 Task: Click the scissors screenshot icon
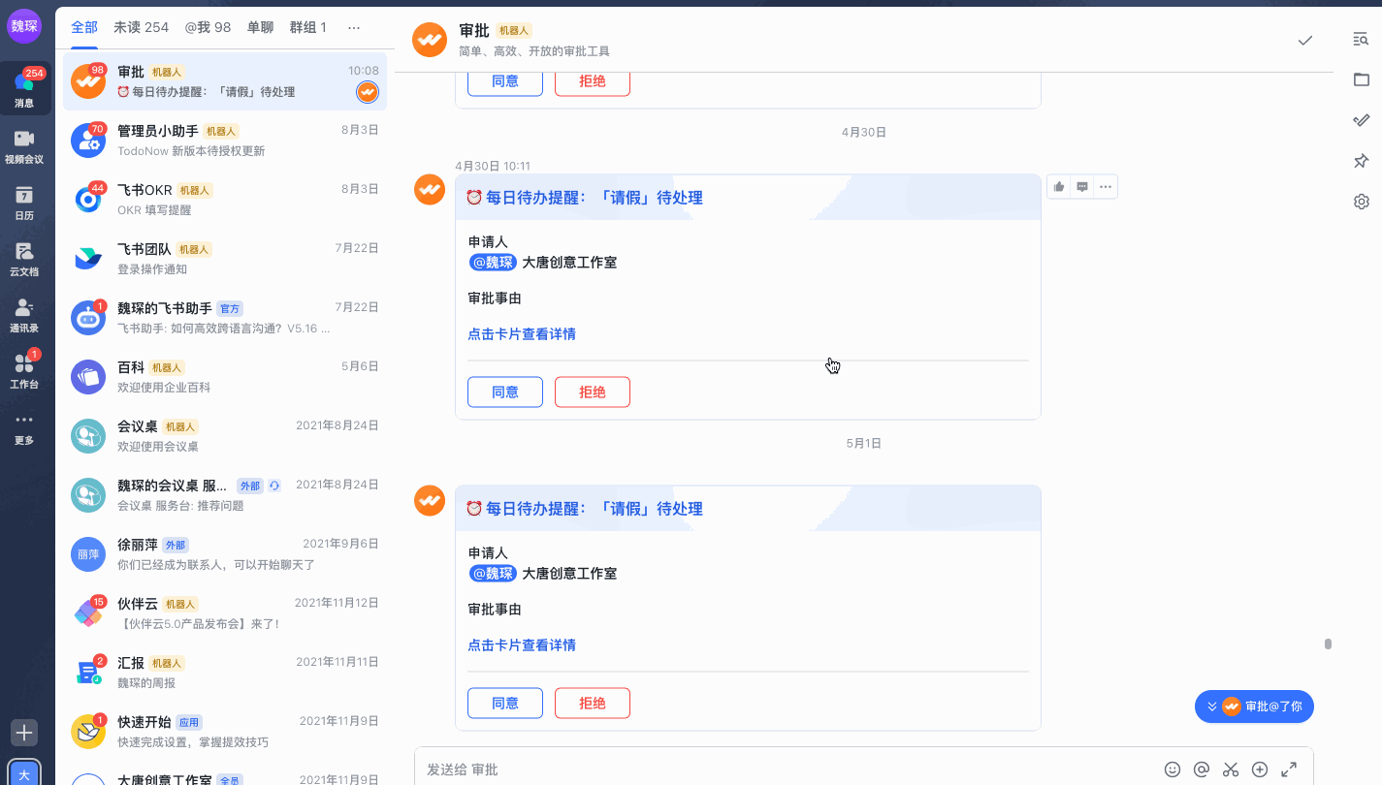pos(1231,769)
